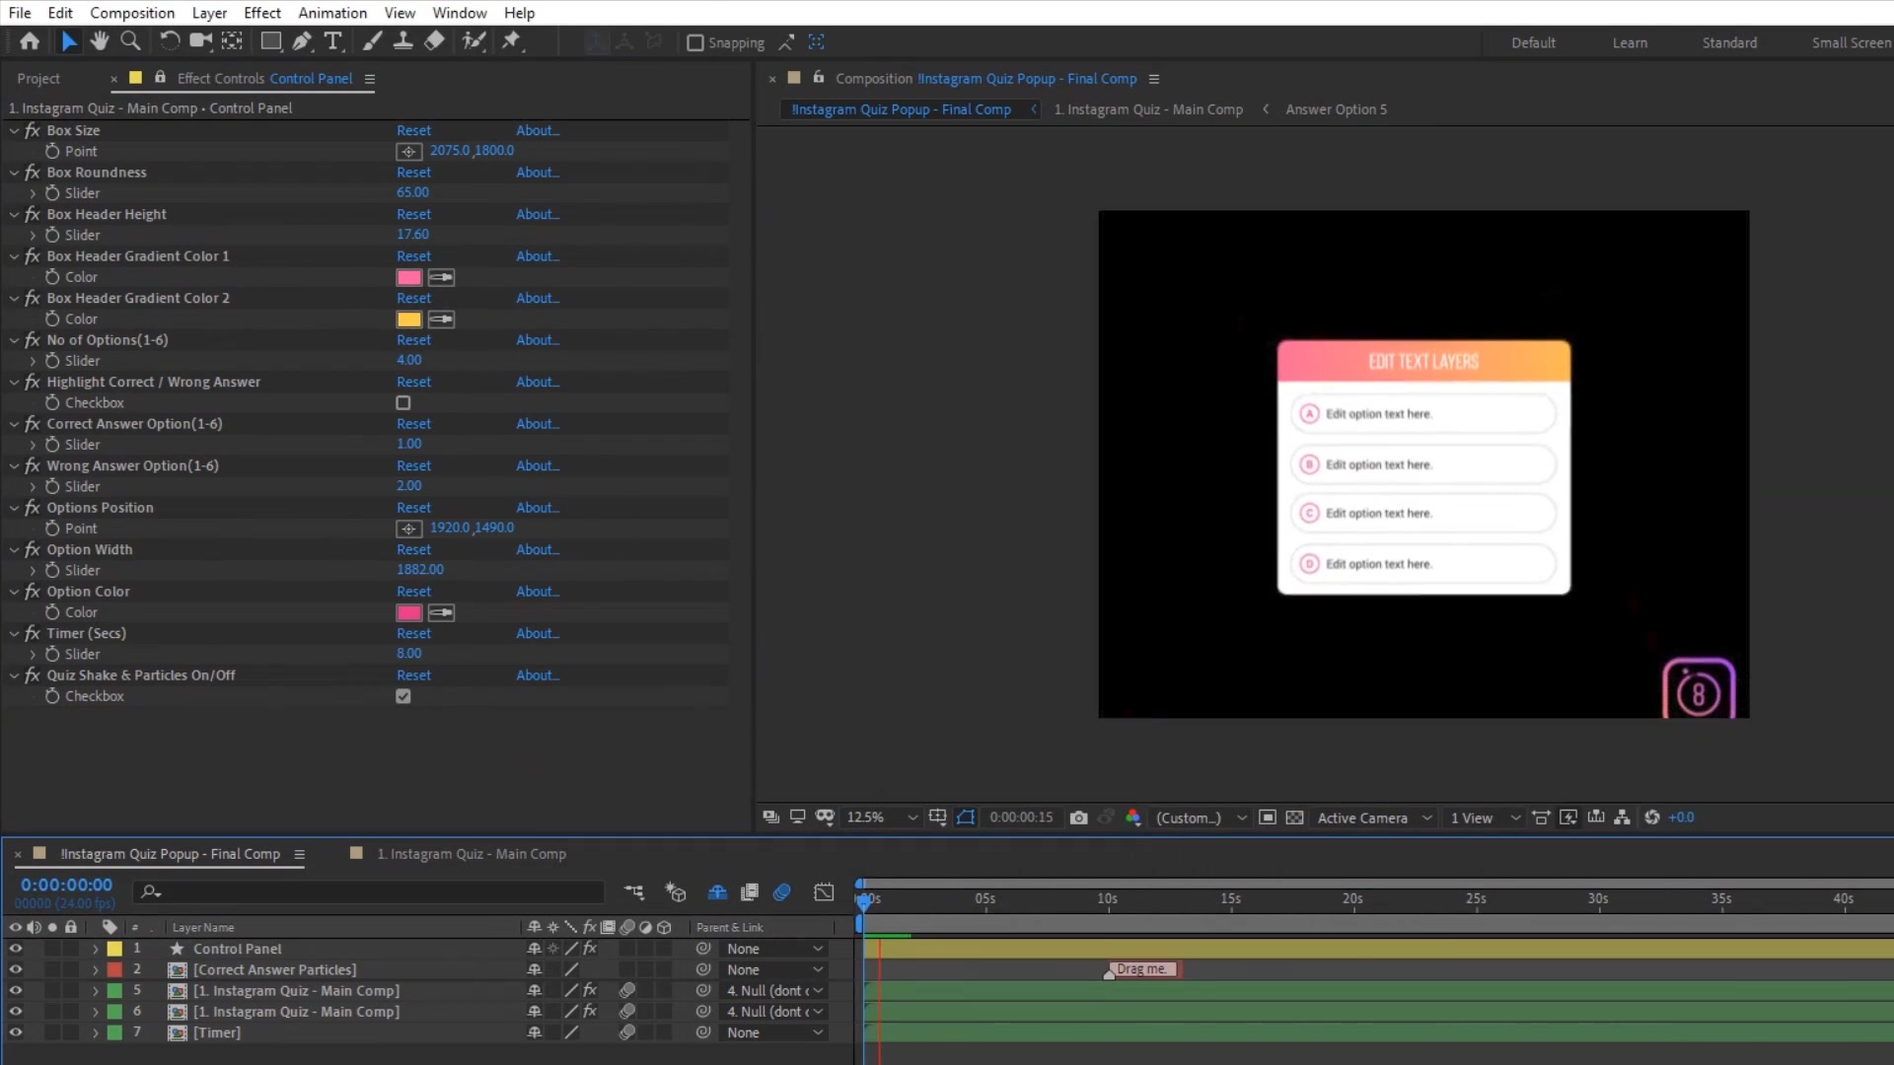Screen dimensions: 1894x1065
Task: Toggle stopwatch for Box Roundness Slider
Action: pyautogui.click(x=52, y=193)
